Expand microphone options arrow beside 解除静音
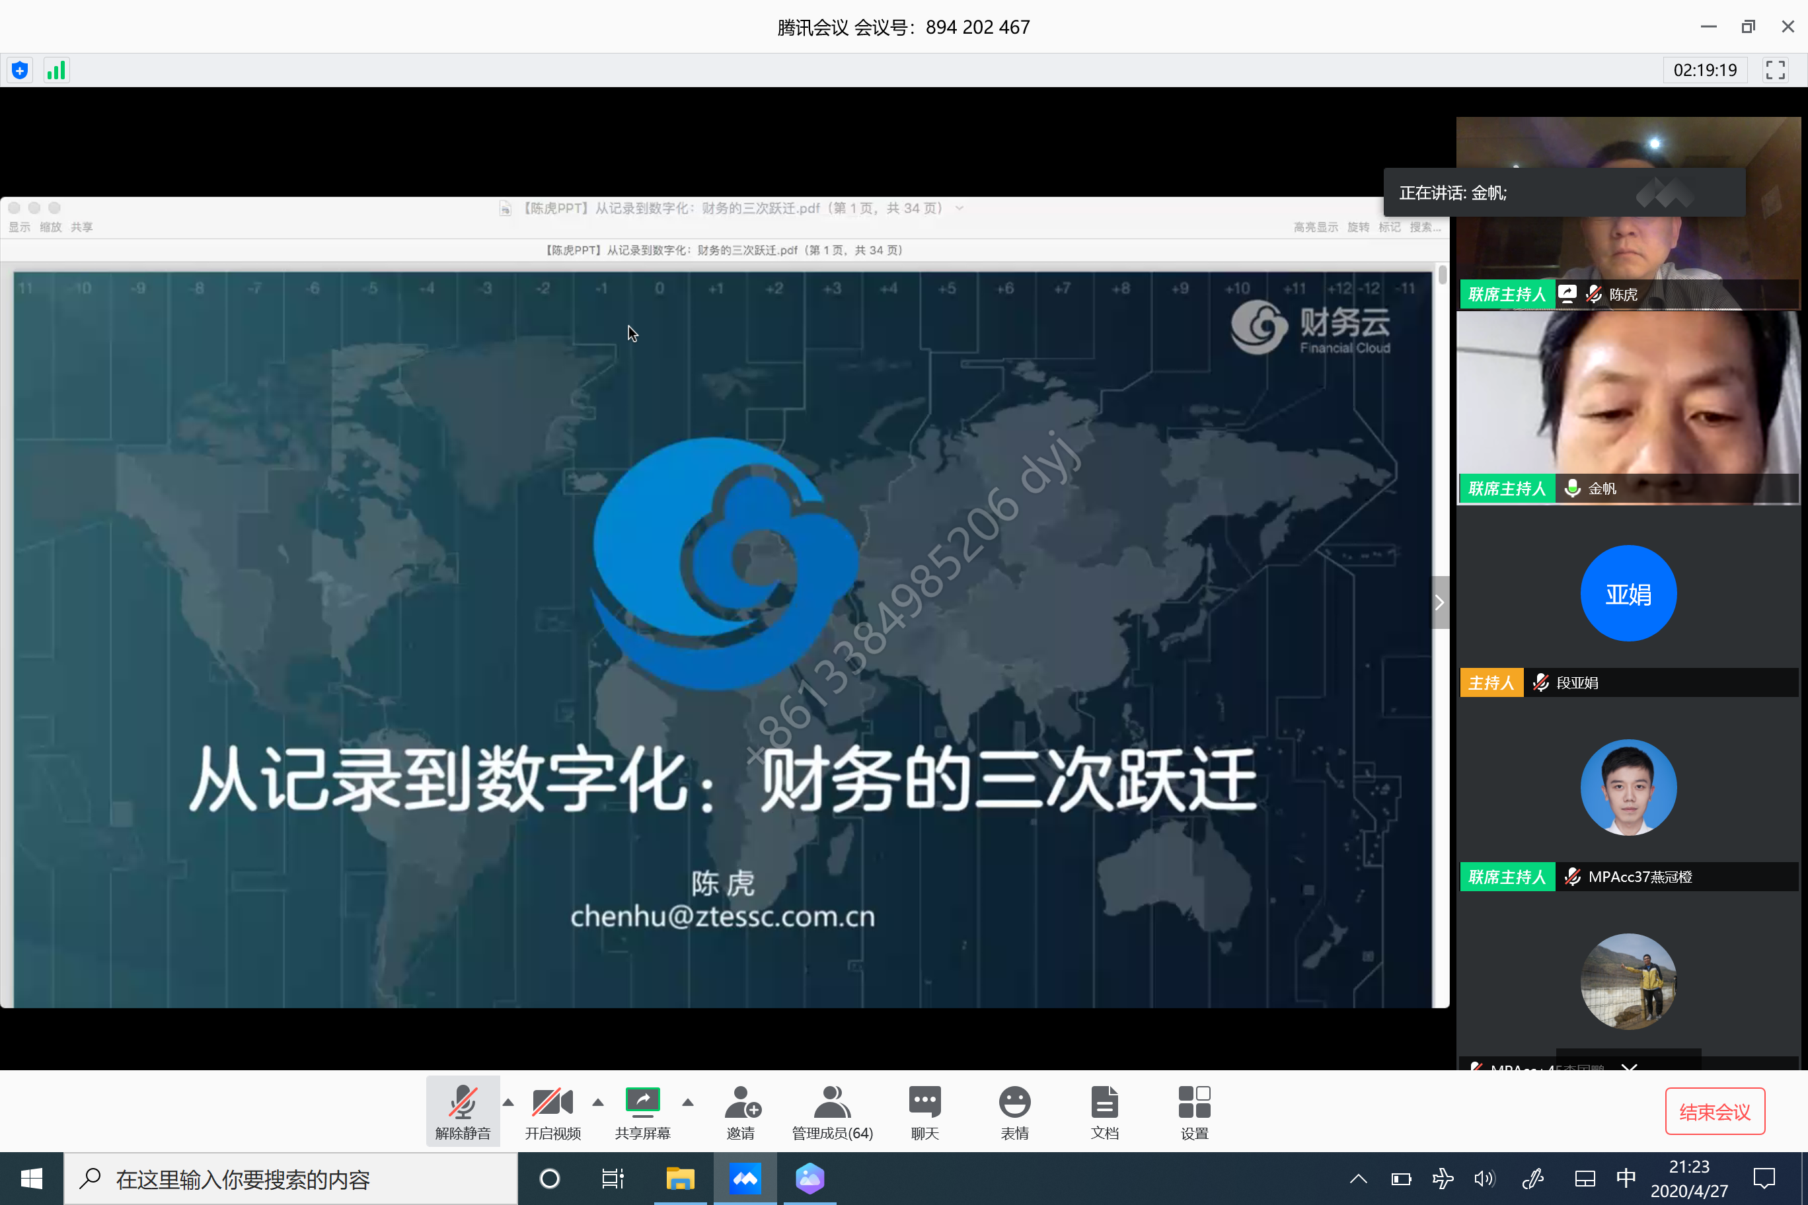 coord(508,1103)
